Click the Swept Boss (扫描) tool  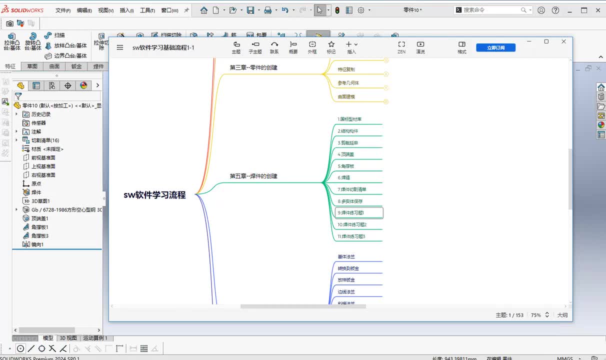tap(54, 35)
